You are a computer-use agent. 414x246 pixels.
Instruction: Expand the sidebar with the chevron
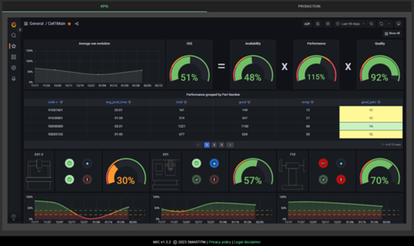click(x=20, y=30)
